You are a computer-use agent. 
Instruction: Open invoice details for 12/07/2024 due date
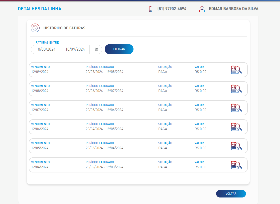pyautogui.click(x=236, y=108)
